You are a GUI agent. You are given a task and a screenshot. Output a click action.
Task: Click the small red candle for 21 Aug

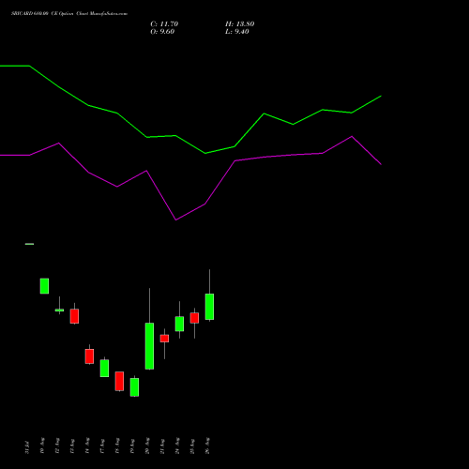tap(164, 339)
